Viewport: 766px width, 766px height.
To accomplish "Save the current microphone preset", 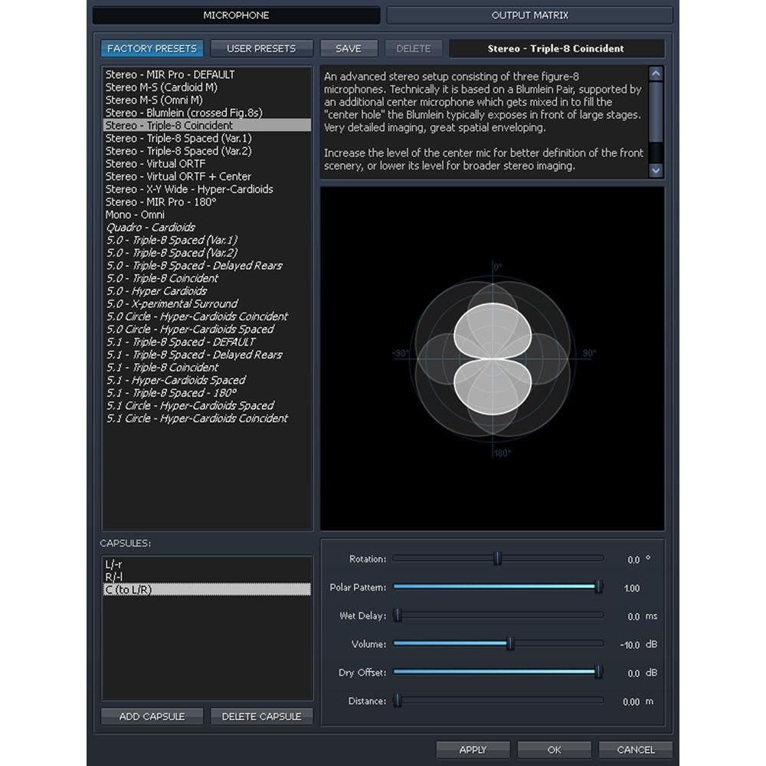I will pyautogui.click(x=349, y=47).
